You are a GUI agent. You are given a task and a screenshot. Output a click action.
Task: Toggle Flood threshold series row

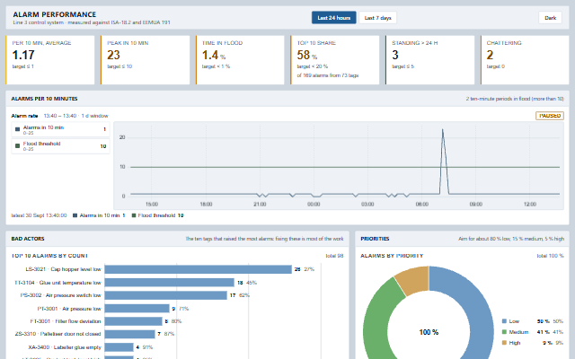[x=60, y=146]
